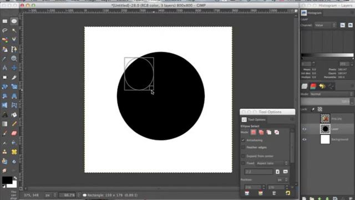Select the Scale tool
Image resolution: width=355 pixels, height=200 pixels.
[x=14, y=87]
